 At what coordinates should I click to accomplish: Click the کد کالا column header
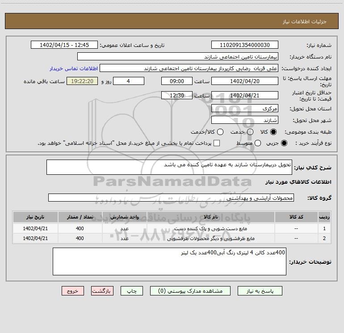(x=296, y=217)
